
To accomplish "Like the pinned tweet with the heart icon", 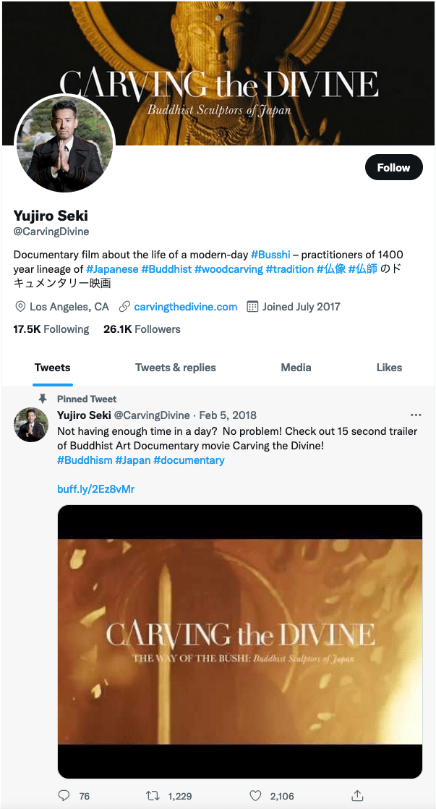I will (x=255, y=795).
